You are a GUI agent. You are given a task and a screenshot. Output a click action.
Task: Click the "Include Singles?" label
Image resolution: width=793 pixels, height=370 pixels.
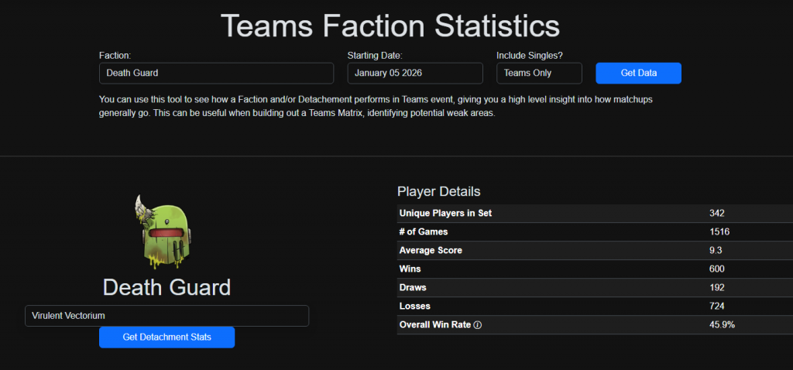pos(530,55)
